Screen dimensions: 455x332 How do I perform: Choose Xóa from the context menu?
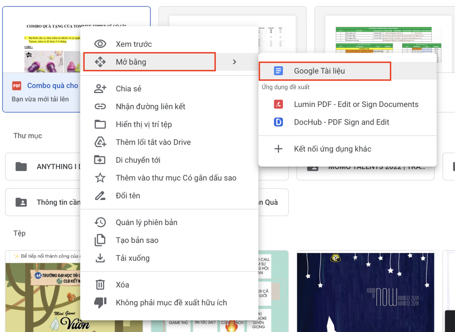click(x=169, y=284)
